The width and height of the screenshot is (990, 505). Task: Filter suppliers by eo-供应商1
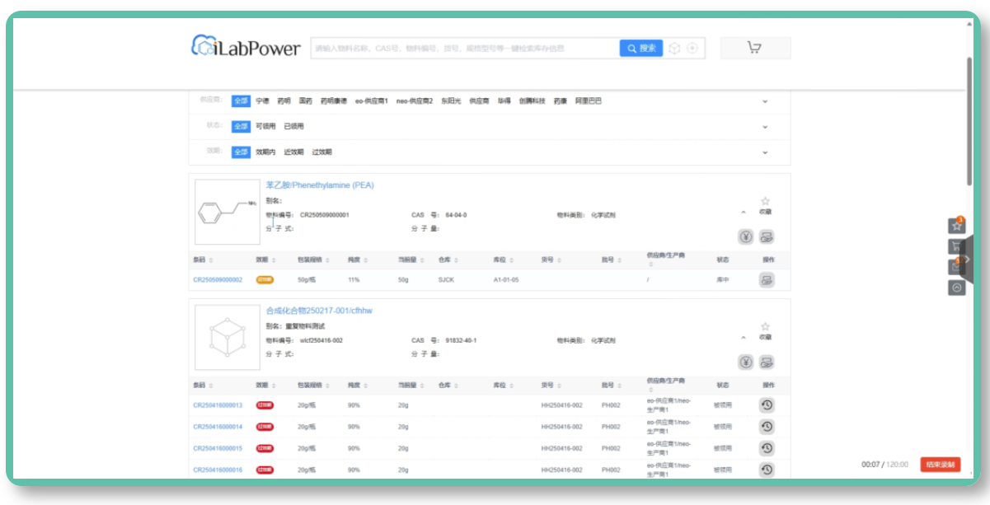[x=372, y=101]
